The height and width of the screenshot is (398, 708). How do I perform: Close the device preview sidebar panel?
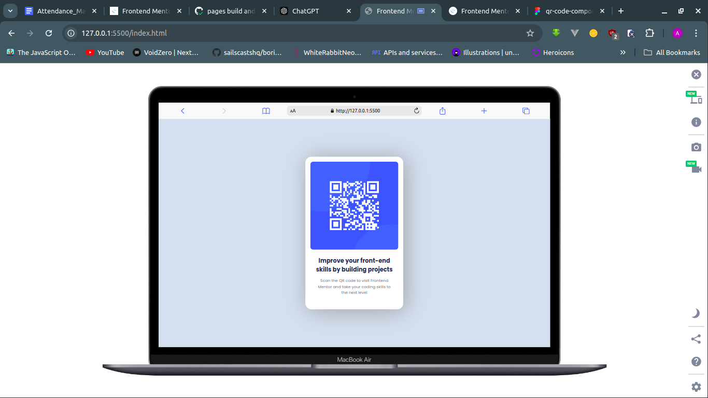(696, 75)
